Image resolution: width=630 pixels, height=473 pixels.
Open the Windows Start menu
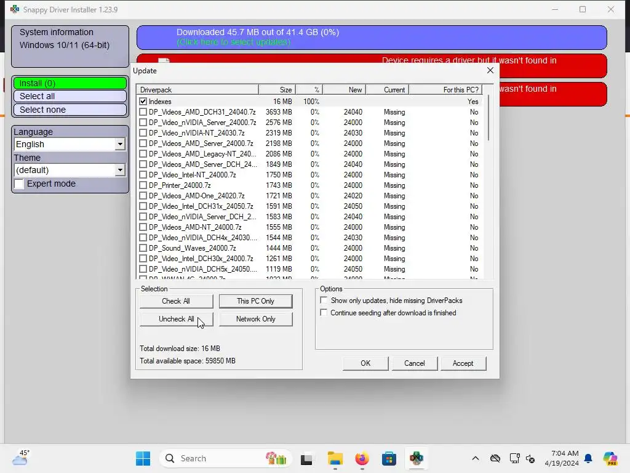coord(143,458)
